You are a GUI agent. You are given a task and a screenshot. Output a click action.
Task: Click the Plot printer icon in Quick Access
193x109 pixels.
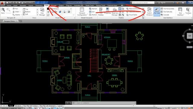pos(19,2)
